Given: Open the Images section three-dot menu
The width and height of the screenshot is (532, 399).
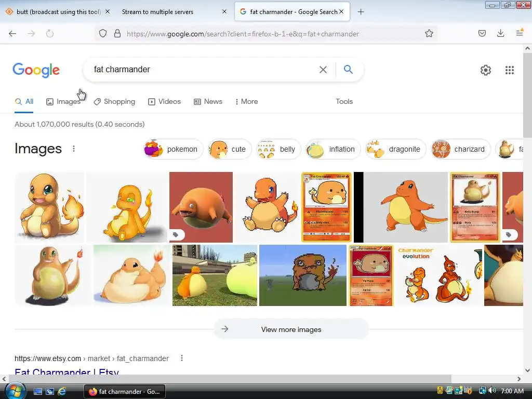Looking at the screenshot, I should coord(74,149).
